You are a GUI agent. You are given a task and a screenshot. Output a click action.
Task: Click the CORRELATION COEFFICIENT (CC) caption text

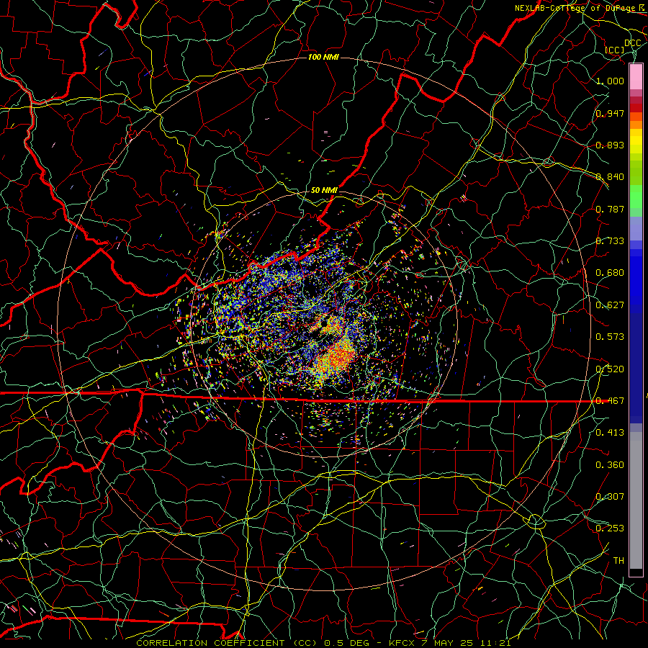pos(228,643)
